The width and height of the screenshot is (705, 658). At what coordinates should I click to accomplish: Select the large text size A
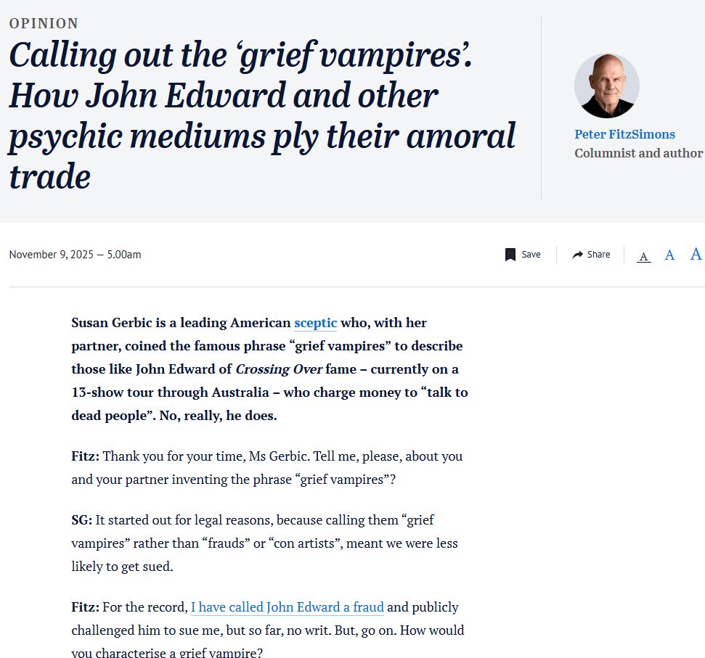pyautogui.click(x=696, y=254)
